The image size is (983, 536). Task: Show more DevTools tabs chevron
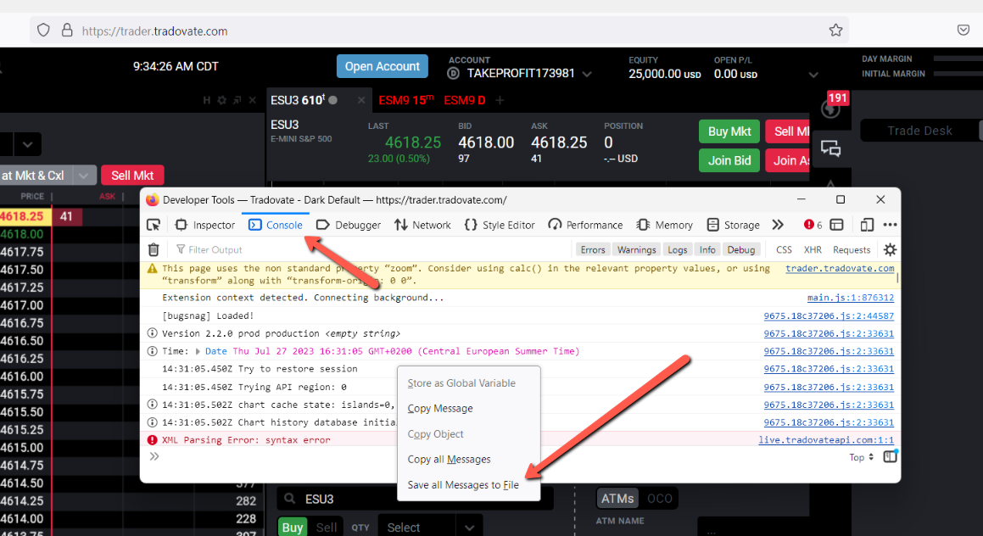point(778,225)
